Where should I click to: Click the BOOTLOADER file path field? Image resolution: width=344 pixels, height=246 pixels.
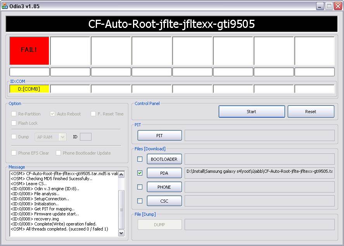[259, 159]
